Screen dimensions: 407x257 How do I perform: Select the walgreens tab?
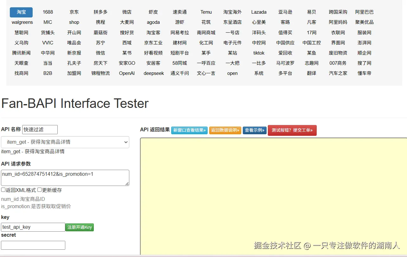(x=22, y=22)
